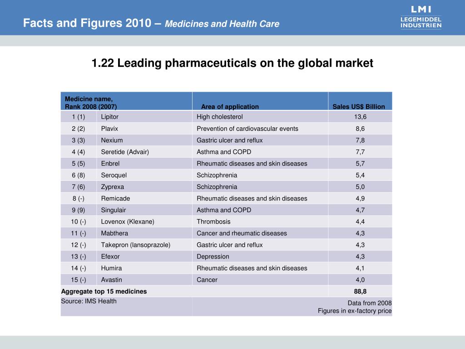
Task: Click the sales value '8,6'
Action: pos(360,129)
